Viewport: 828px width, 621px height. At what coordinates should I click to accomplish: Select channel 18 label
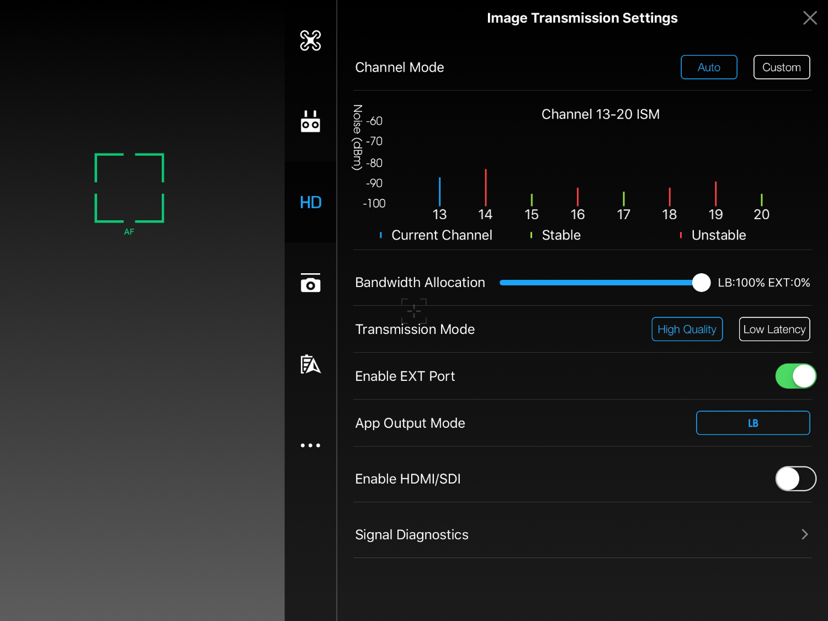click(670, 215)
